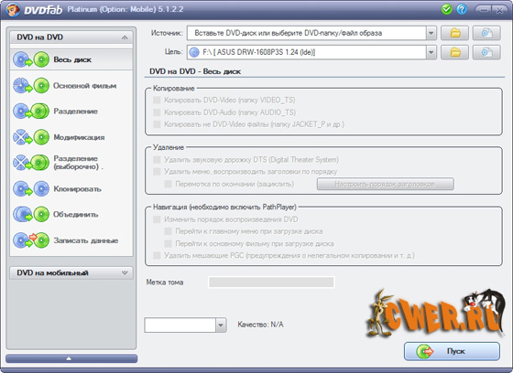Choose the Объединить merge mode icon
The image size is (513, 373).
31,215
